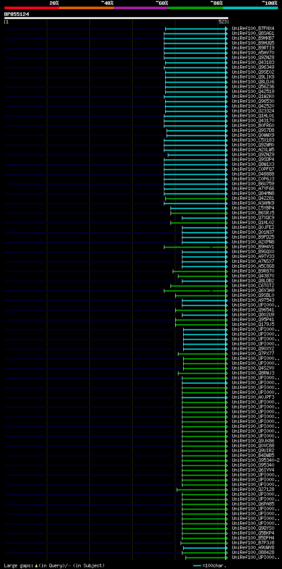Select the UniRef100_Q9LIK9 label
Viewport: 282px width, 569px height.
253,77
